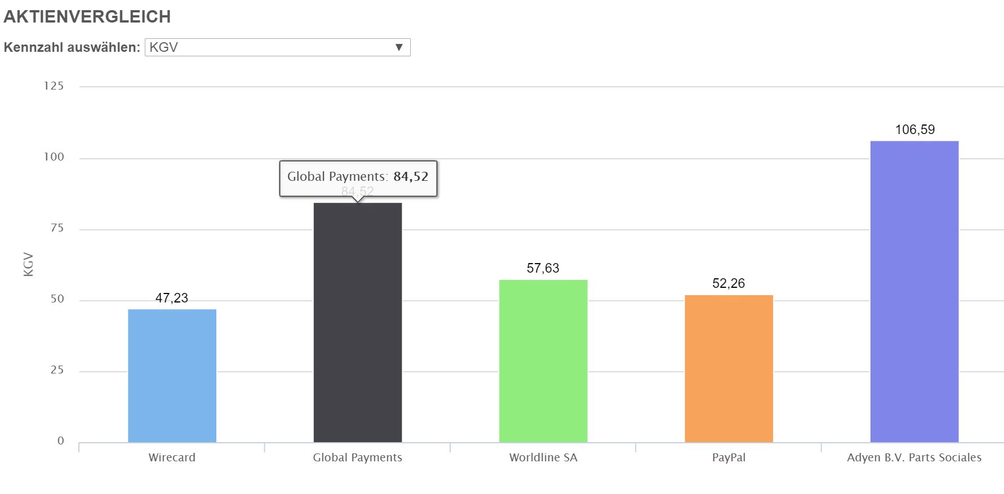Image resolution: width=1004 pixels, height=494 pixels.
Task: Click the 52,26 value label
Action: [728, 283]
